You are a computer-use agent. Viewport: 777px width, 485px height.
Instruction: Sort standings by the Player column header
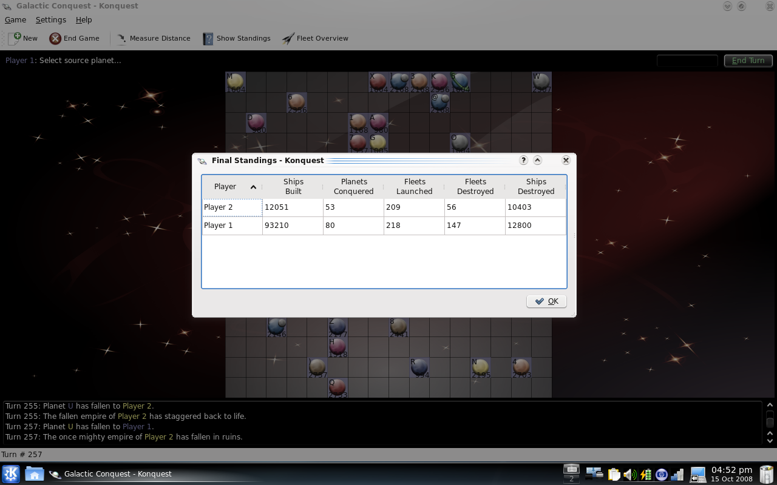[x=232, y=187]
